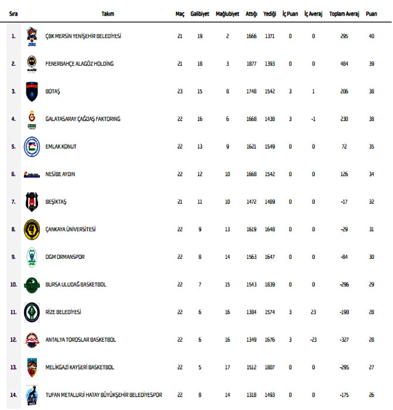Click the Botaş team logo
393x410 pixels.
(32, 91)
